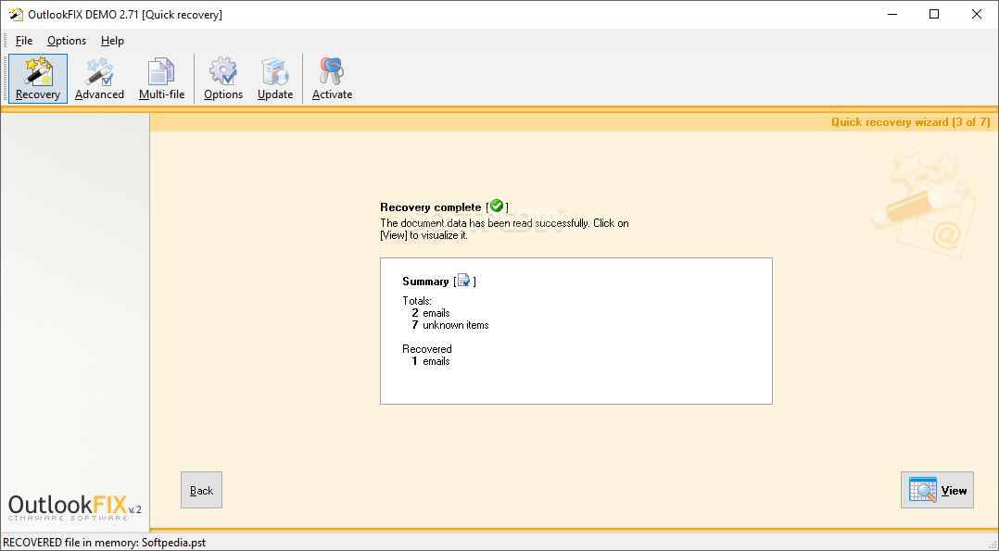Click the Activate keys icon
Viewport: 999px width, 551px height.
pos(332,79)
